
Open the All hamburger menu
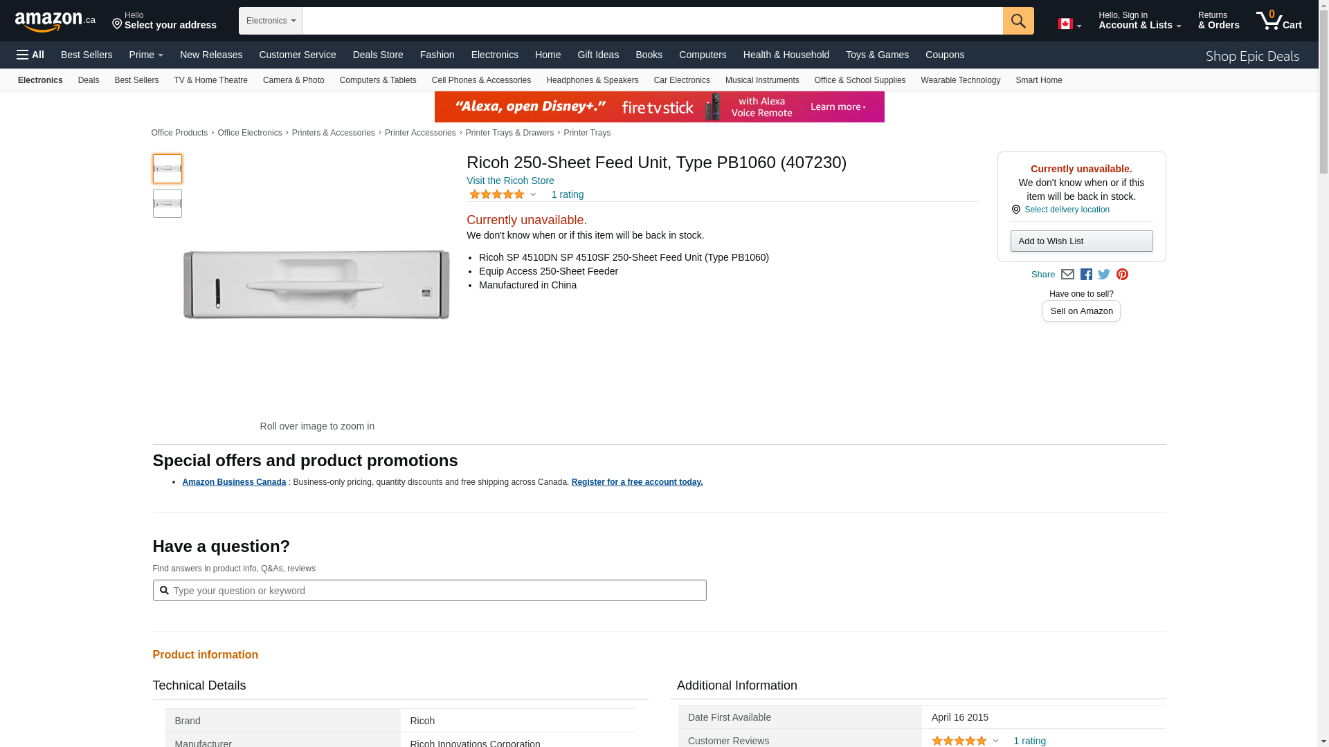(30, 55)
